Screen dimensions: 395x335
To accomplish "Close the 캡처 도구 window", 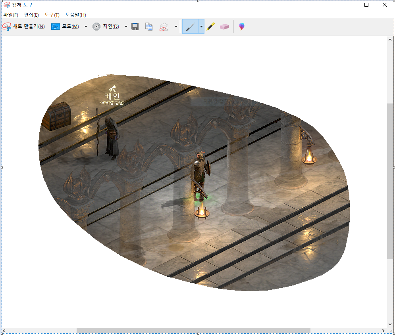I will pos(384,5).
